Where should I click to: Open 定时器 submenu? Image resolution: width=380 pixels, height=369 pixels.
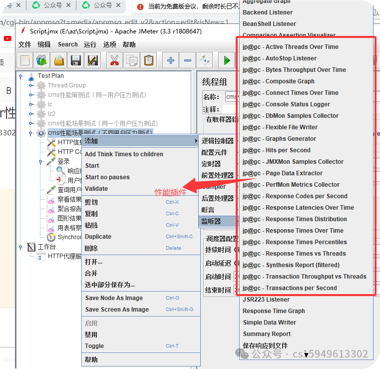point(218,164)
